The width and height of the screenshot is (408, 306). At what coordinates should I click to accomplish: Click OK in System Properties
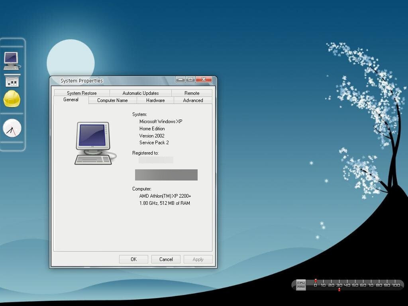pyautogui.click(x=133, y=259)
